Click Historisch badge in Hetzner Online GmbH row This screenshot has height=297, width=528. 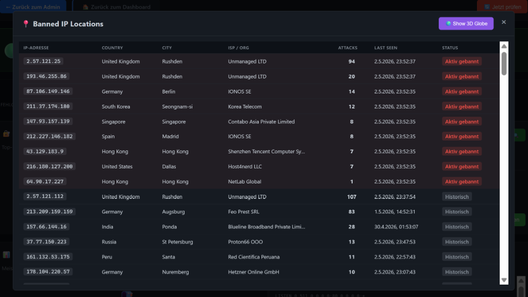pyautogui.click(x=457, y=272)
